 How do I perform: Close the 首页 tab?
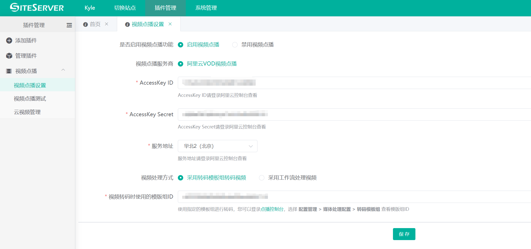click(x=107, y=24)
